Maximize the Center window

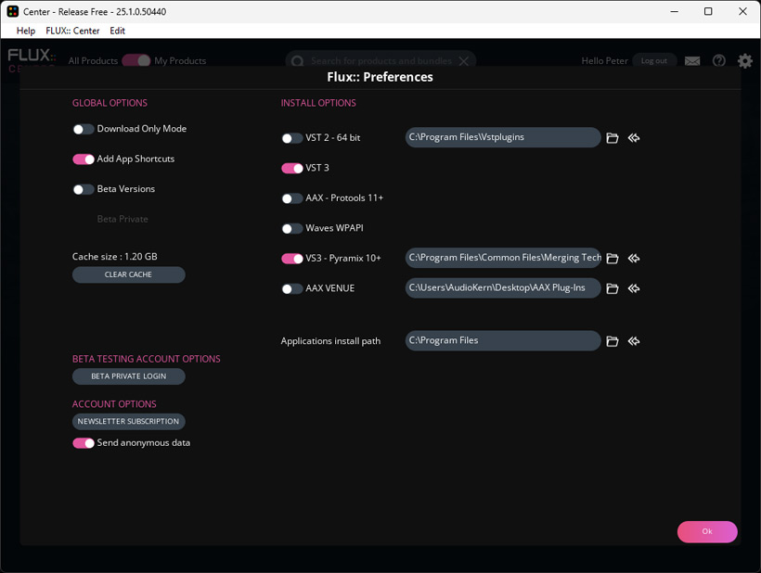(x=708, y=11)
